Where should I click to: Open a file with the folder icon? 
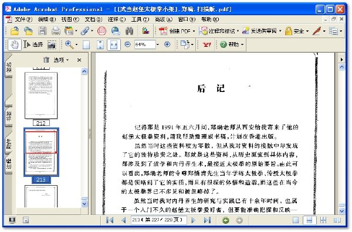click(x=15, y=30)
